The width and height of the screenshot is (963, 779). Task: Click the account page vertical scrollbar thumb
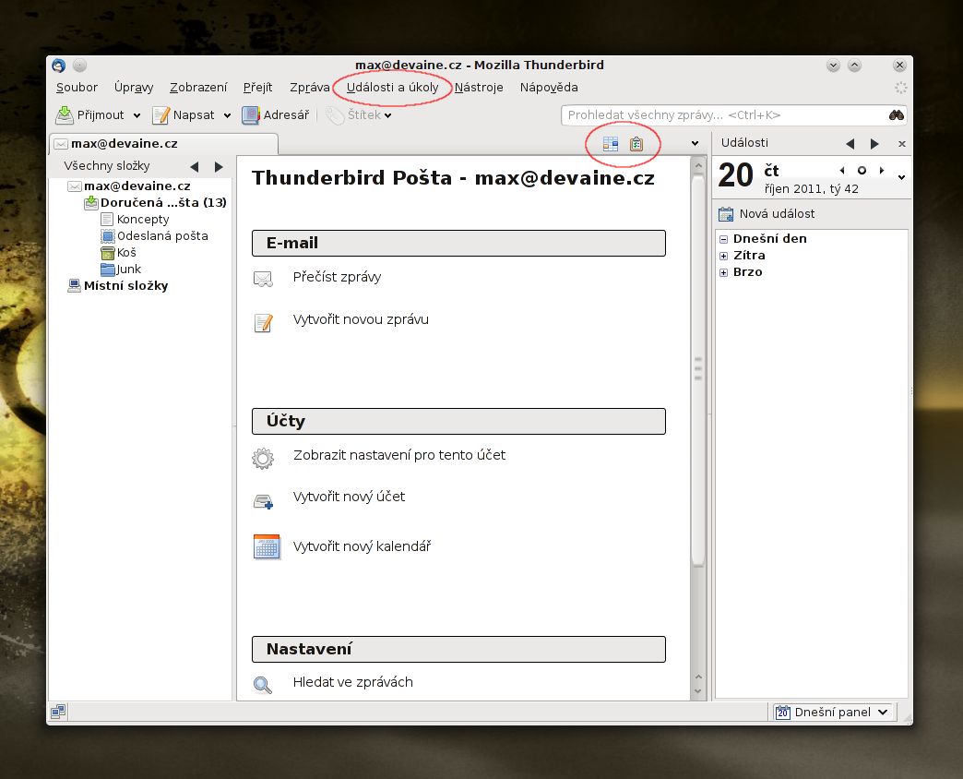point(697,368)
